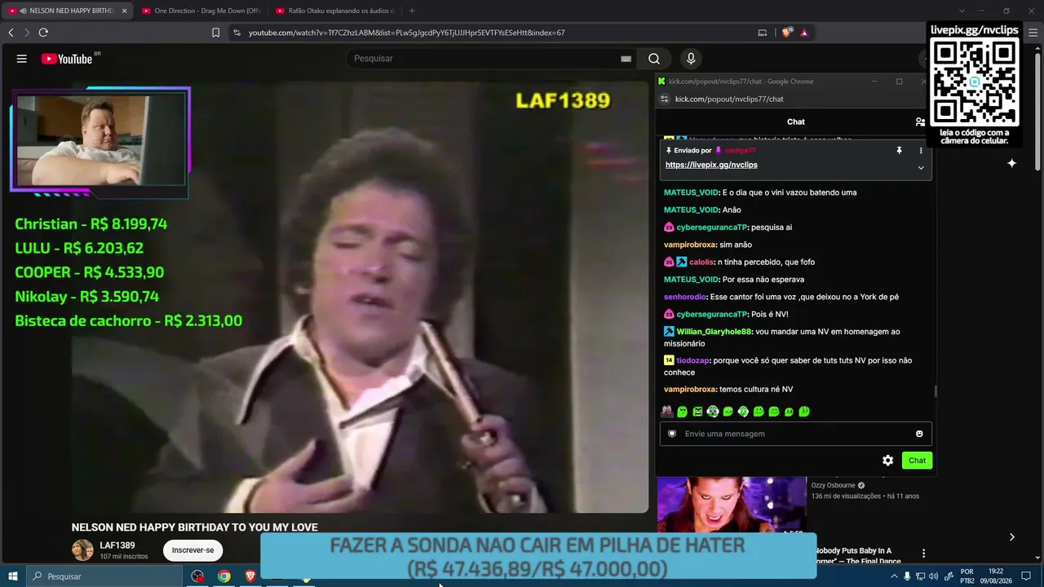Open site settings icon beside youtube.com URL

click(237, 33)
